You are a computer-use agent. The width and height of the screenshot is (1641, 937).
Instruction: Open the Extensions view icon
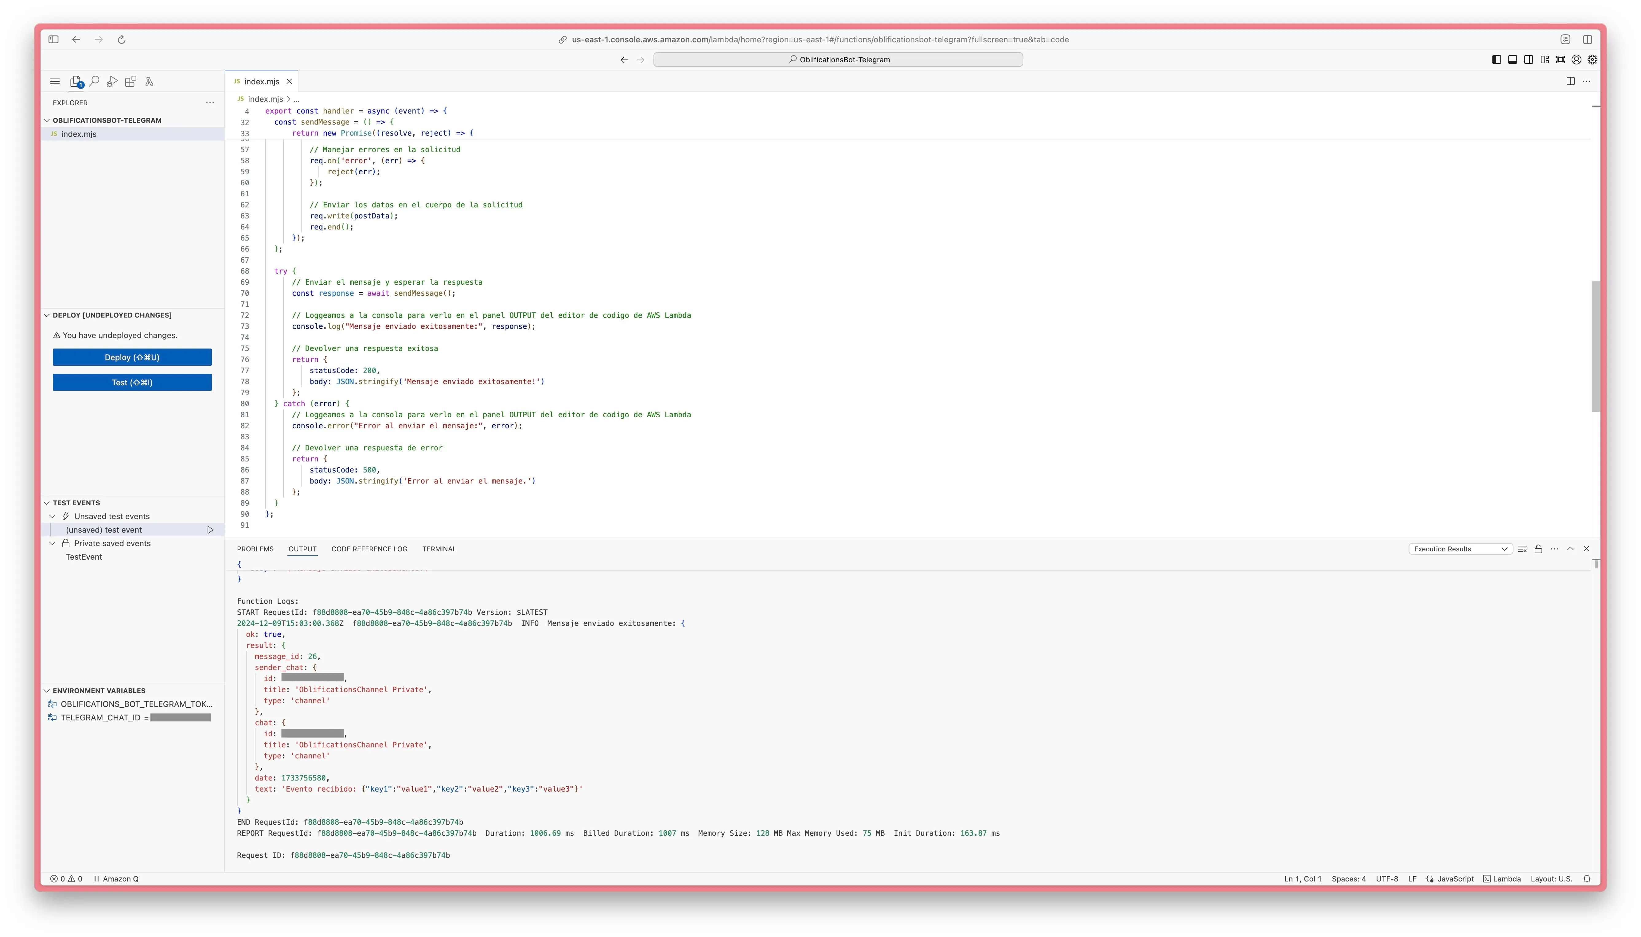[131, 81]
